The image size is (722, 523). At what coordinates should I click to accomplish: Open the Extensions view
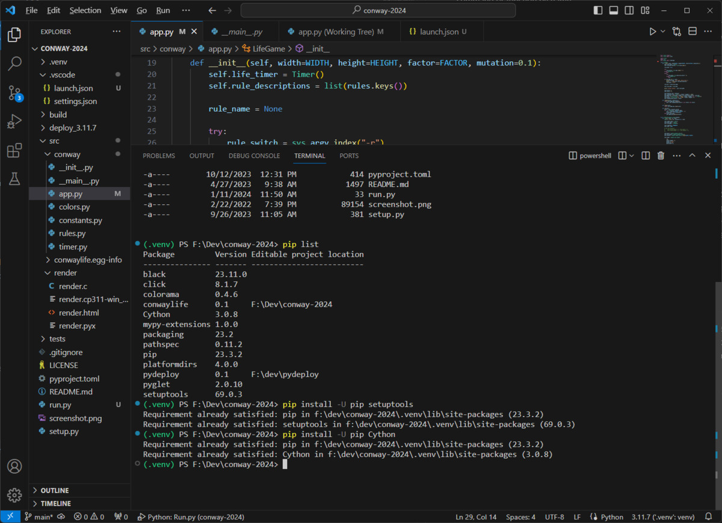click(14, 150)
